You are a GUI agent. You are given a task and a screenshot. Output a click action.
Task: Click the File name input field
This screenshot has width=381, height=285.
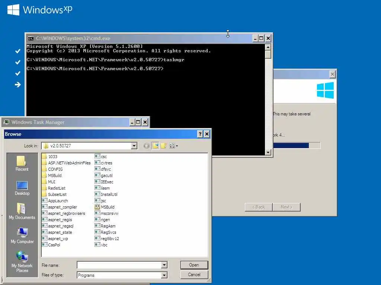pos(119,265)
